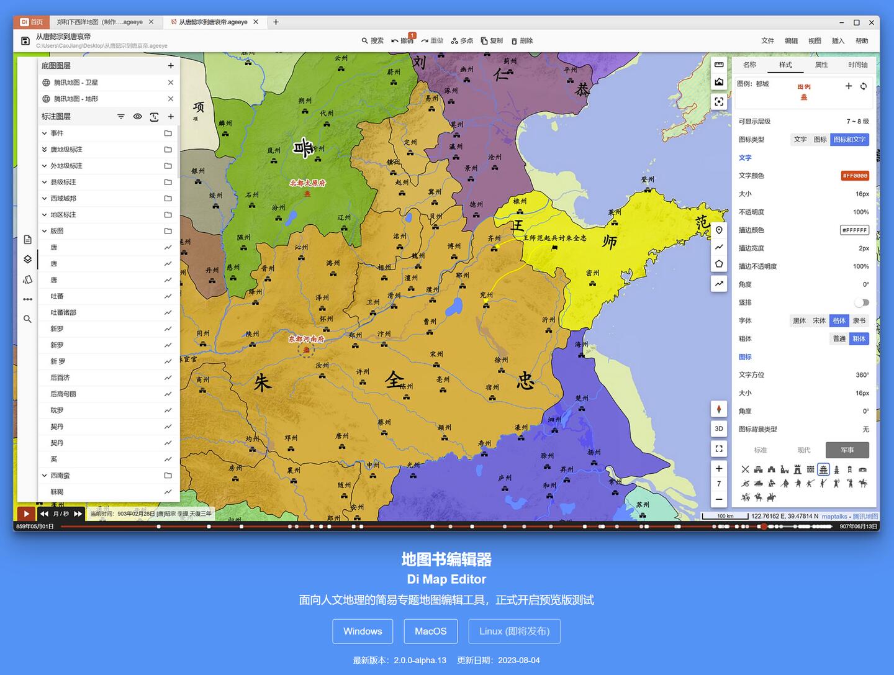Toggle the 竖排 vertical text switch
Viewport: 894px width, 675px height.
pyautogui.click(x=862, y=302)
